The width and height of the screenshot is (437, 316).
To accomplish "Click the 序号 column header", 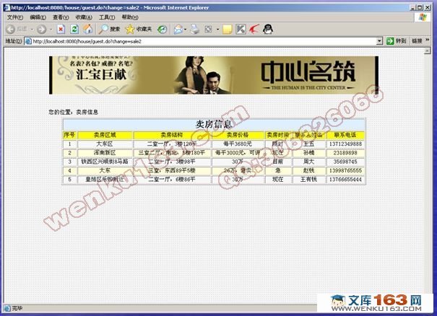I will pyautogui.click(x=69, y=135).
